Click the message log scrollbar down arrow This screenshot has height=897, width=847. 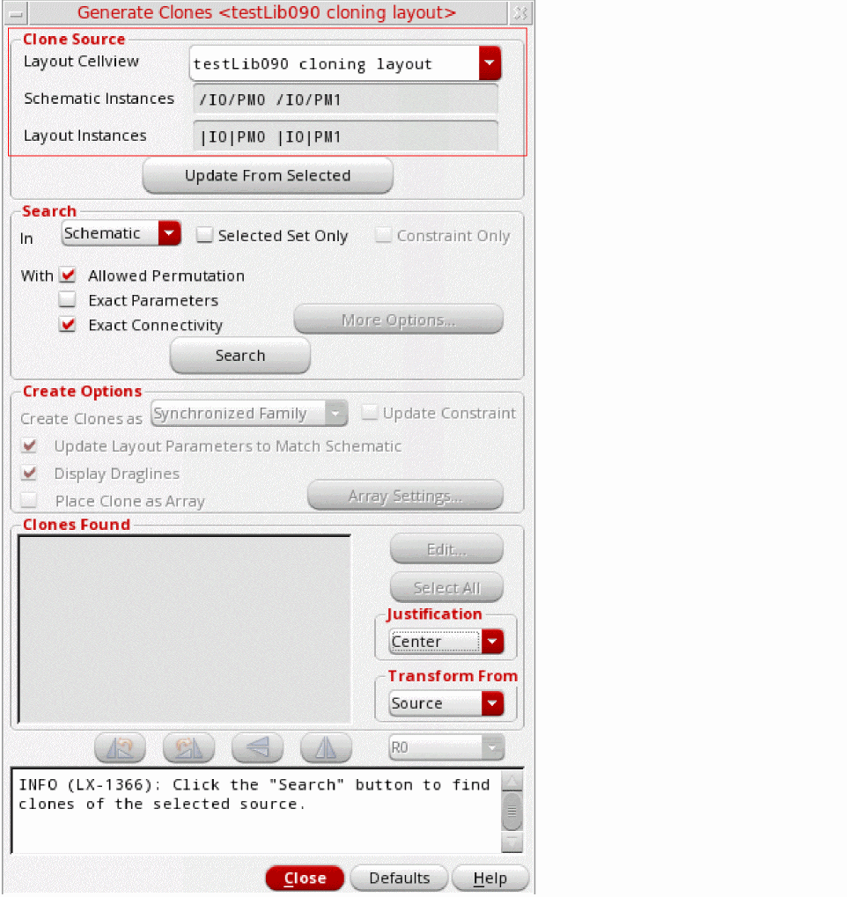(x=512, y=842)
